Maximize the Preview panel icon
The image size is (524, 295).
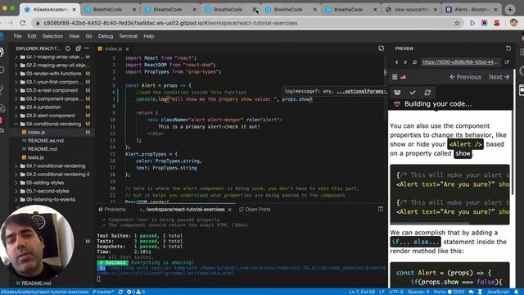508,48
